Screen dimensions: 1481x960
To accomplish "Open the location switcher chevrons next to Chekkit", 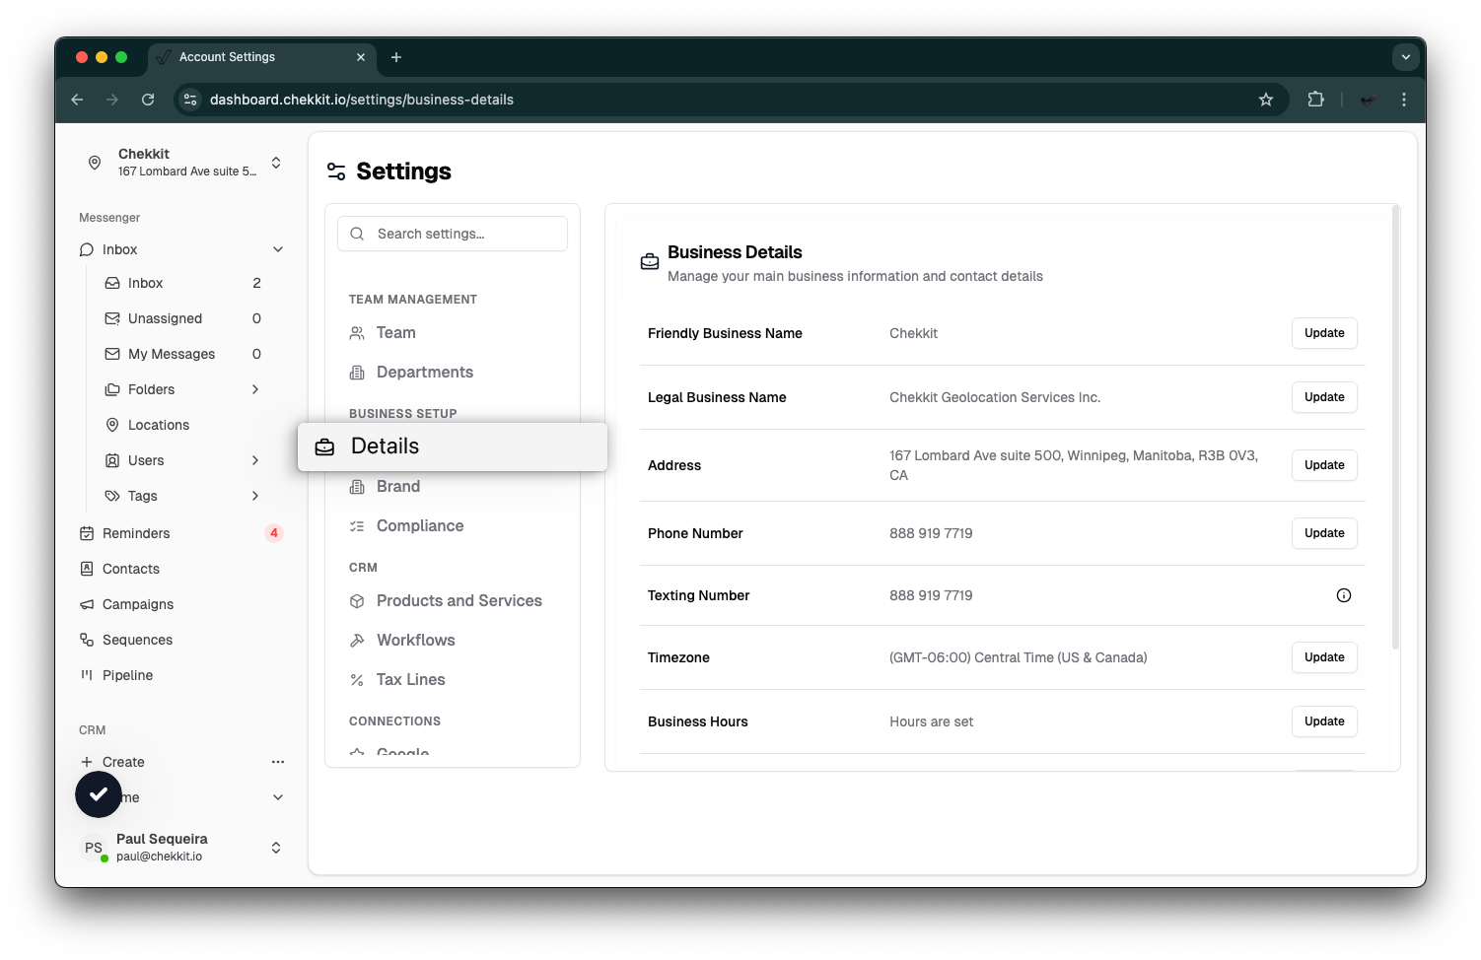I will pos(276,163).
